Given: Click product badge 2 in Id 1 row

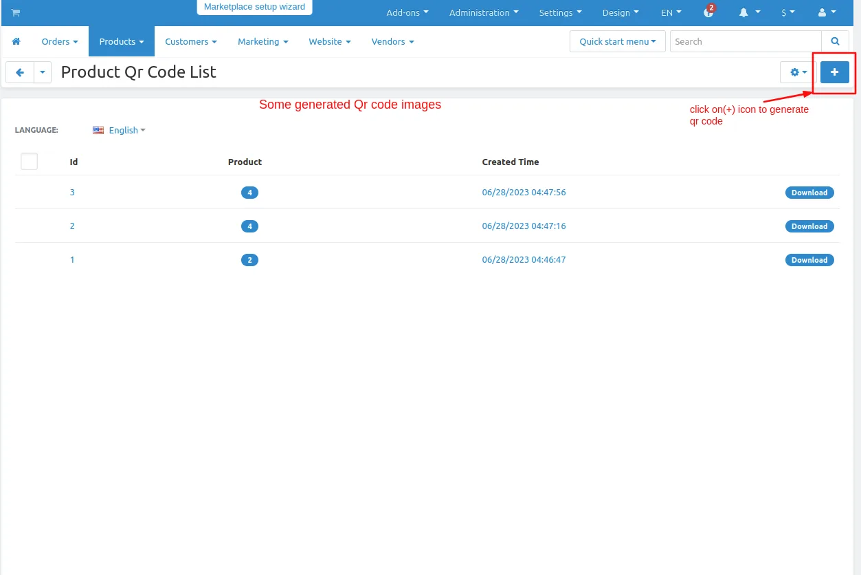Looking at the screenshot, I should pyautogui.click(x=249, y=260).
